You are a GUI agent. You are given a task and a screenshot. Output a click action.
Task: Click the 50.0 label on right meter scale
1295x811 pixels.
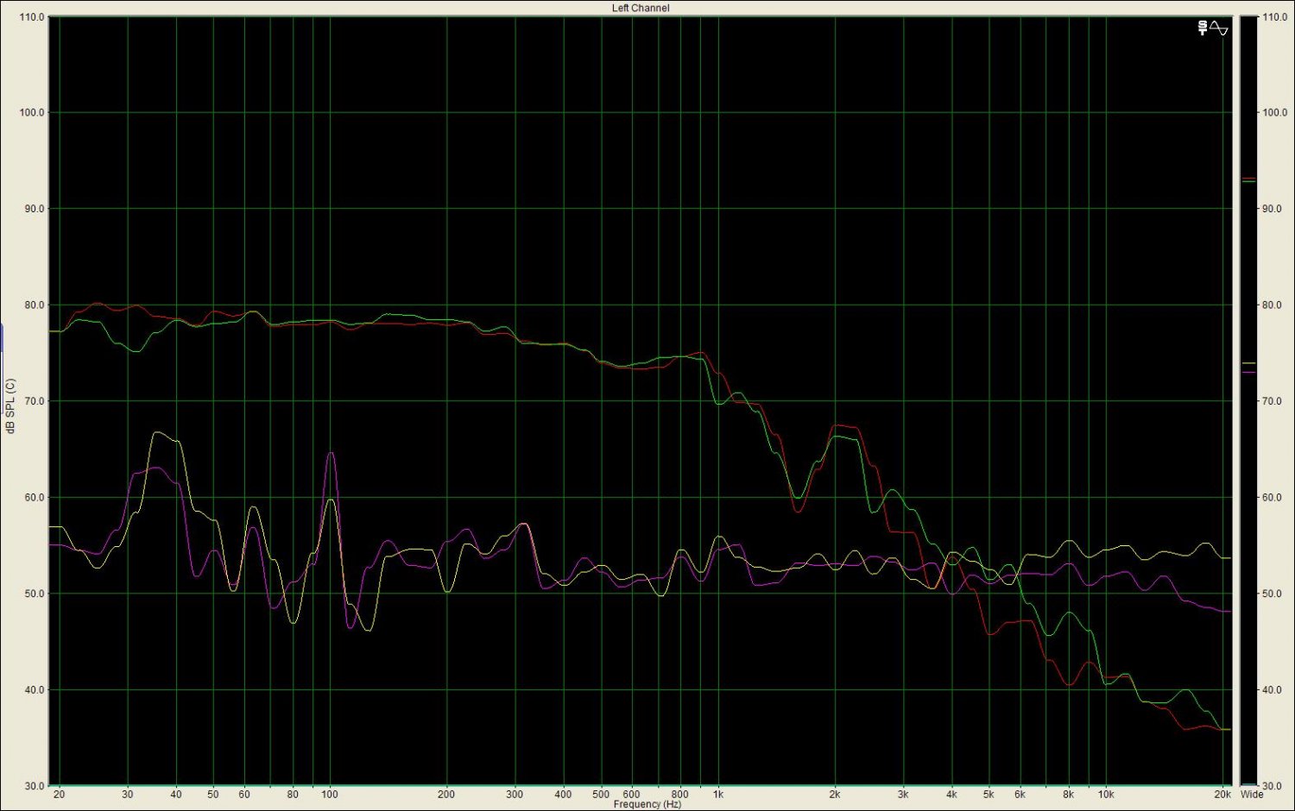point(1272,594)
